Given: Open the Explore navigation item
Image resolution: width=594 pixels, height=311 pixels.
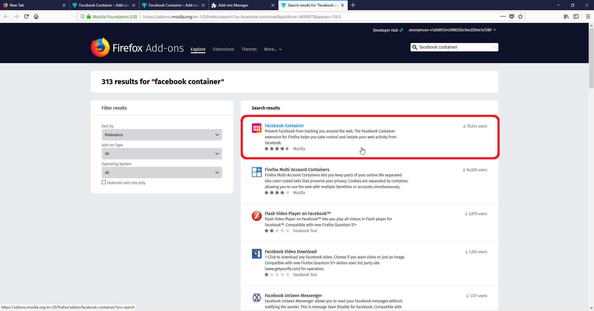Looking at the screenshot, I should click(198, 49).
